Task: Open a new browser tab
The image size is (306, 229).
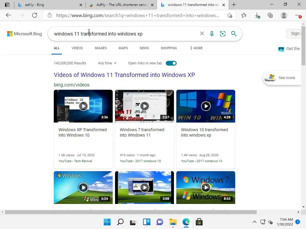Action: (234, 5)
